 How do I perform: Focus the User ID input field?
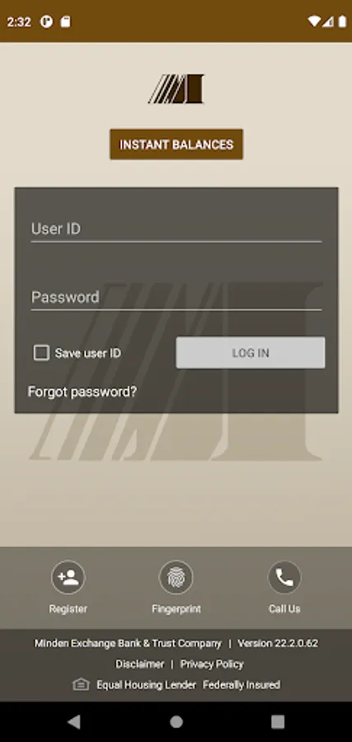tap(176, 229)
